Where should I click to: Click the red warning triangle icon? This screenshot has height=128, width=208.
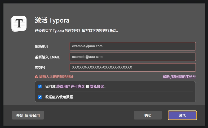pos(36,77)
